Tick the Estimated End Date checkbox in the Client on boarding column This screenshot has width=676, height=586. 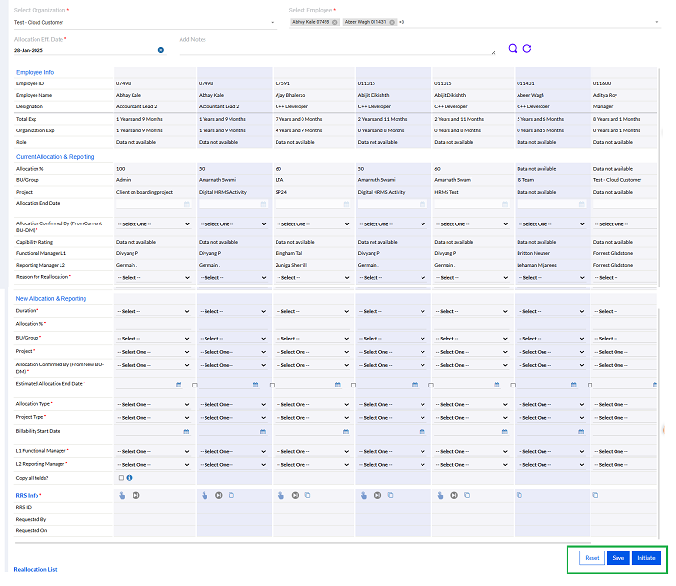click(195, 386)
